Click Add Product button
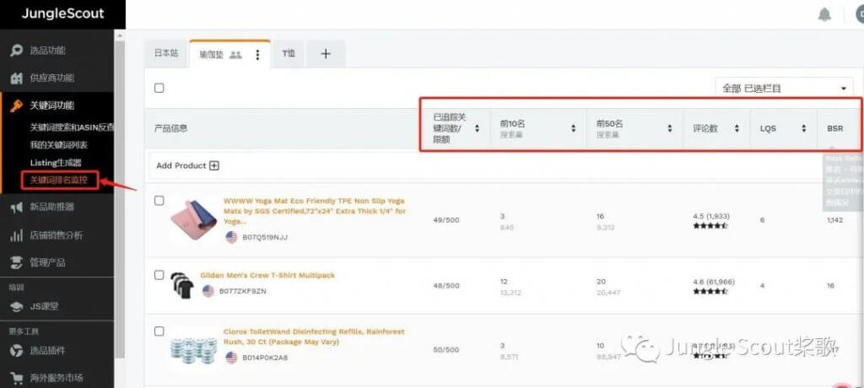 point(188,165)
